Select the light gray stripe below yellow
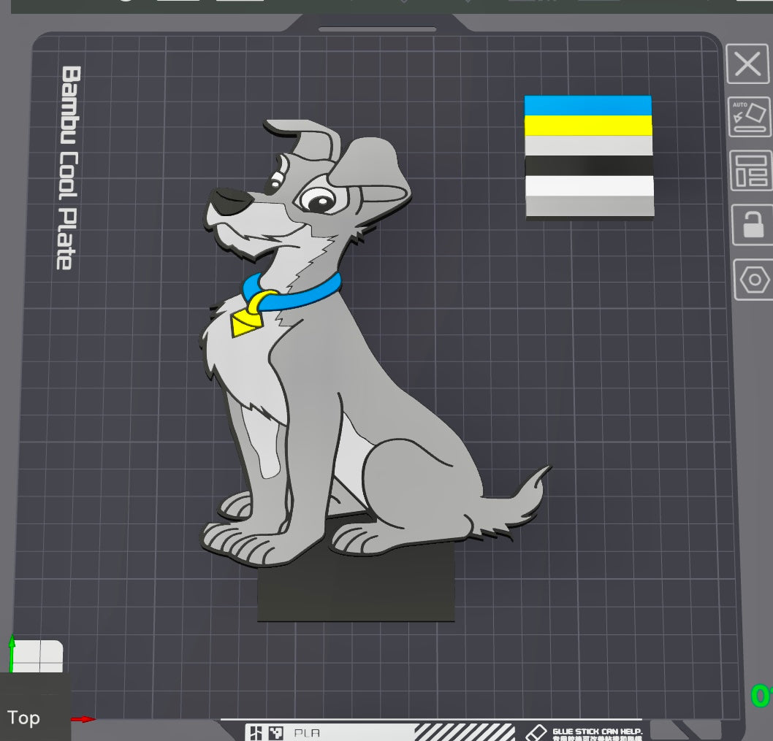Image resolution: width=773 pixels, height=741 pixels. (589, 146)
